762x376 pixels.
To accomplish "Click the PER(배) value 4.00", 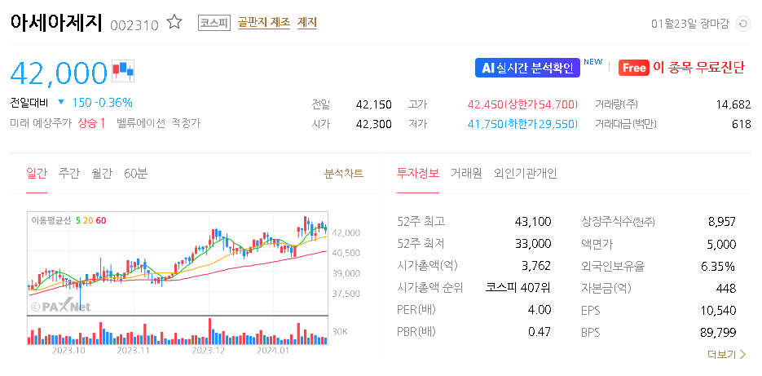I will click(x=540, y=310).
